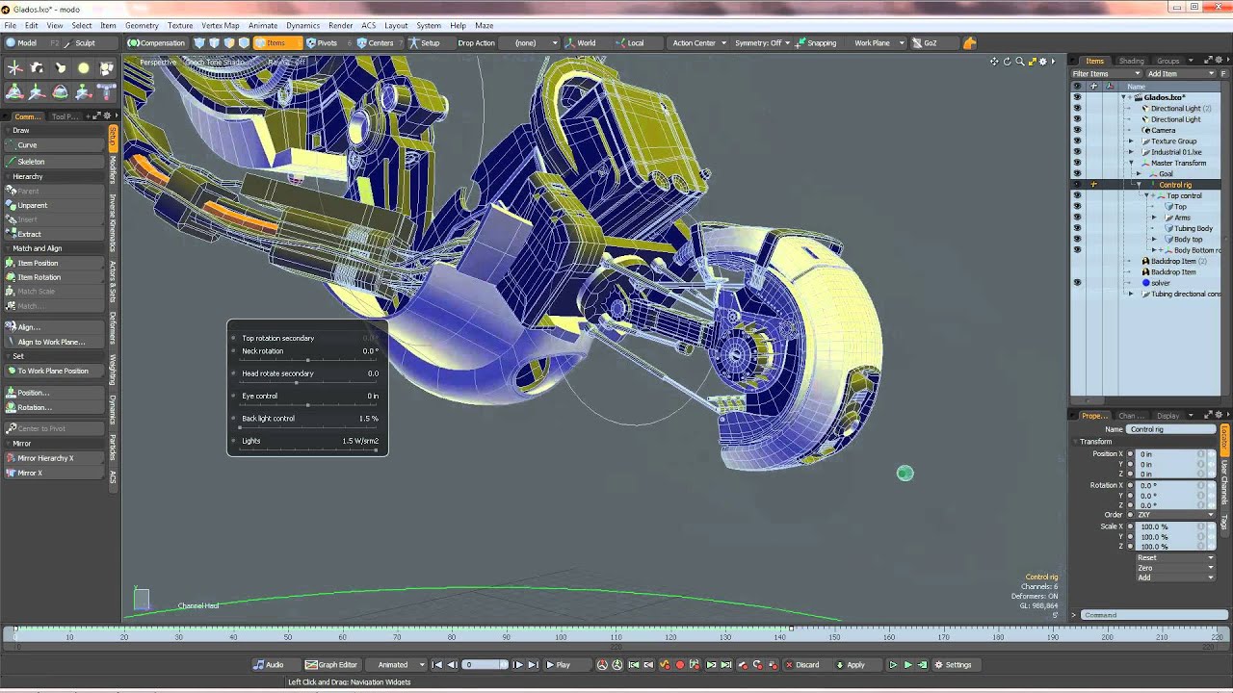The height and width of the screenshot is (693, 1233).
Task: Click the orange icon right of GoZ
Action: pos(969,42)
